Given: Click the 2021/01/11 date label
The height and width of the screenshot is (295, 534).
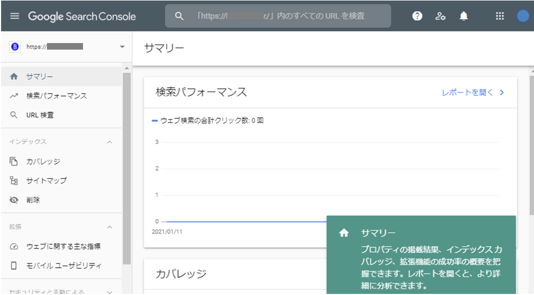Looking at the screenshot, I should [x=167, y=232].
